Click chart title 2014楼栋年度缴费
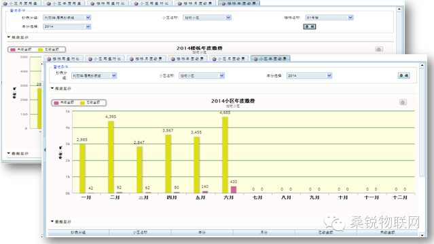Image resolution: width=434 pixels, height=244 pixels. pyautogui.click(x=199, y=48)
